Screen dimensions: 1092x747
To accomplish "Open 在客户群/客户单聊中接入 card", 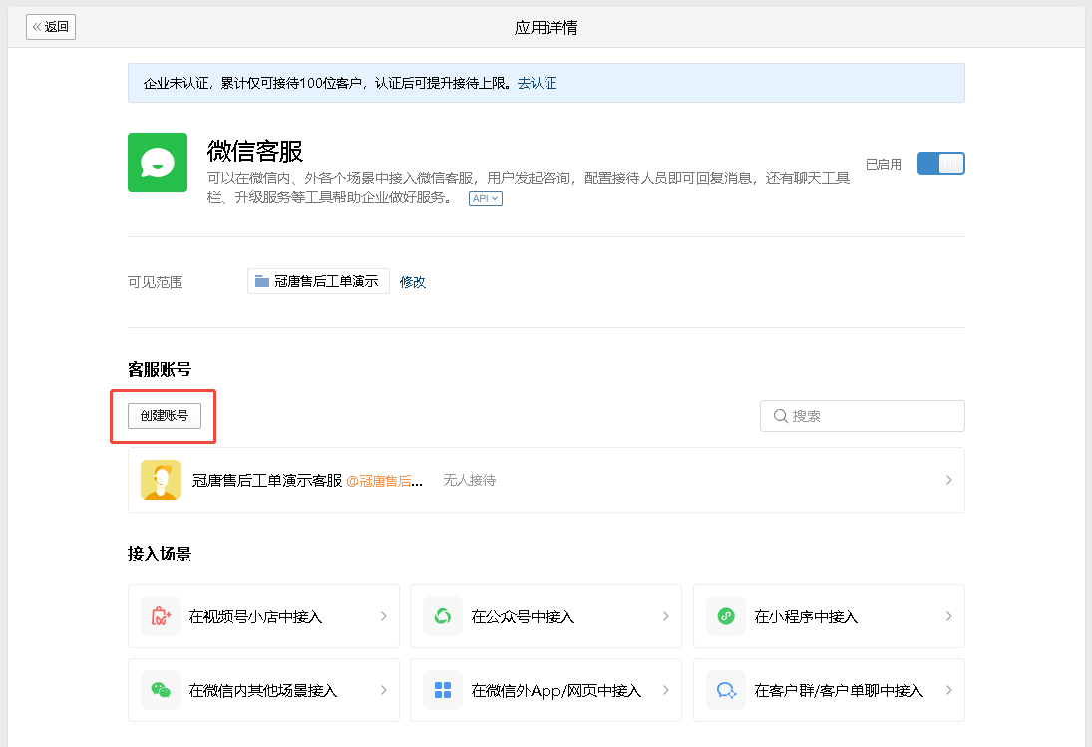I will [x=829, y=690].
